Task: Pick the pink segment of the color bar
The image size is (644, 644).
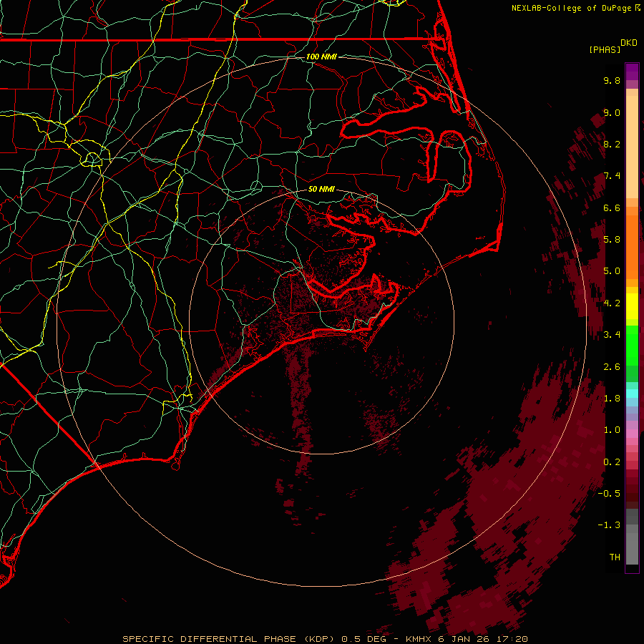Action: pyautogui.click(x=632, y=434)
